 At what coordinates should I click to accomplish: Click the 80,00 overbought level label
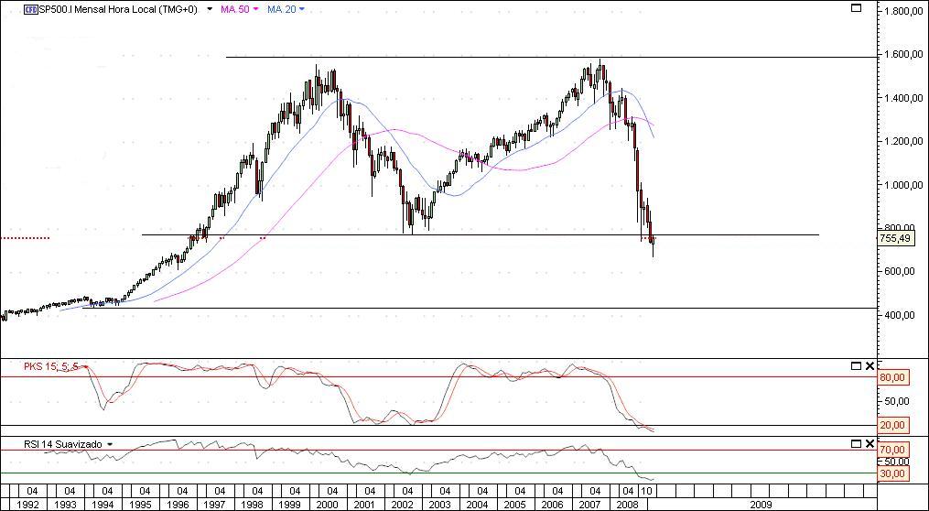coord(893,377)
